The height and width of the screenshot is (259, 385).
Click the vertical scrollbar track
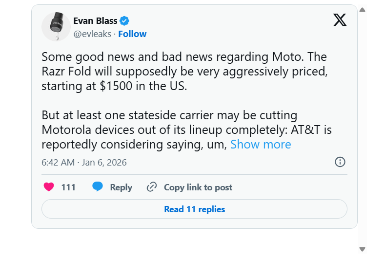(362, 129)
